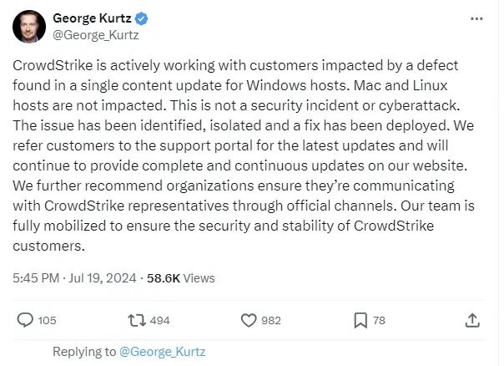Open the three-dot more options menu
Viewport: 504px width, 366px height.
476,18
